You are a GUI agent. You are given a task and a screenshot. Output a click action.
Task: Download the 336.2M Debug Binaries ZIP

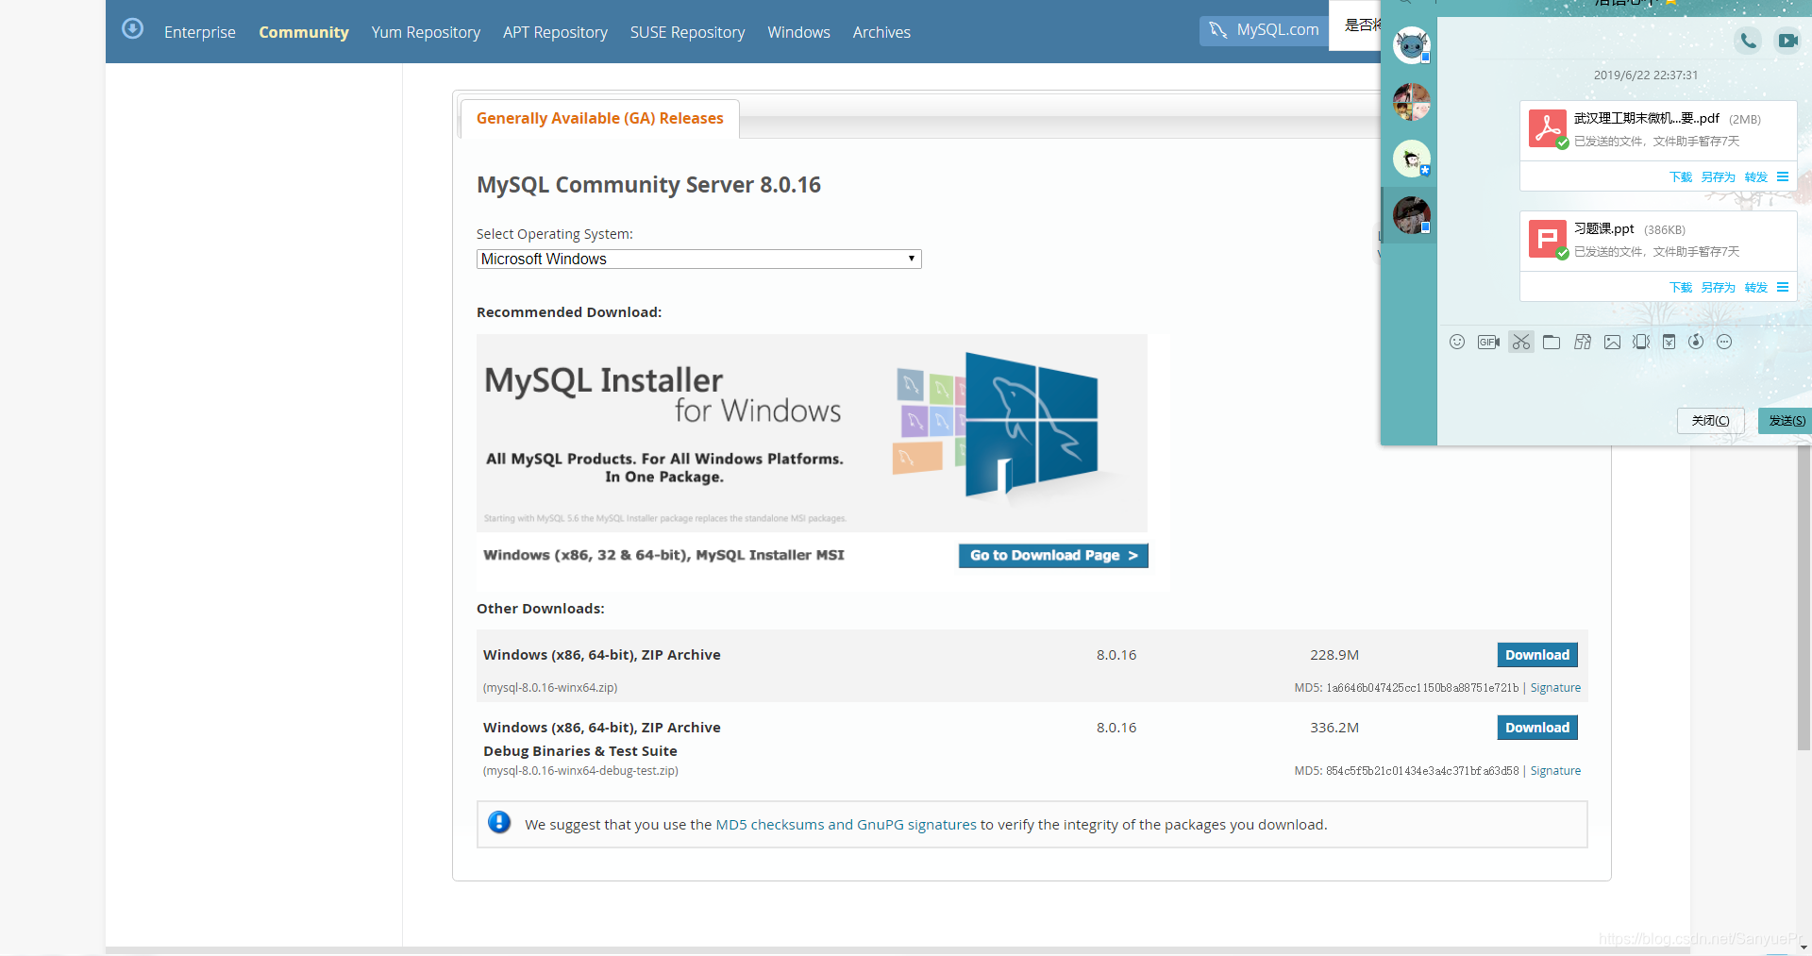click(1537, 728)
